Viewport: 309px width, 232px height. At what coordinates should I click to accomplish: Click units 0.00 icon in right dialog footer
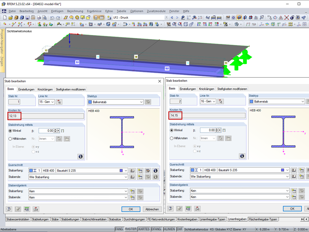188,208
